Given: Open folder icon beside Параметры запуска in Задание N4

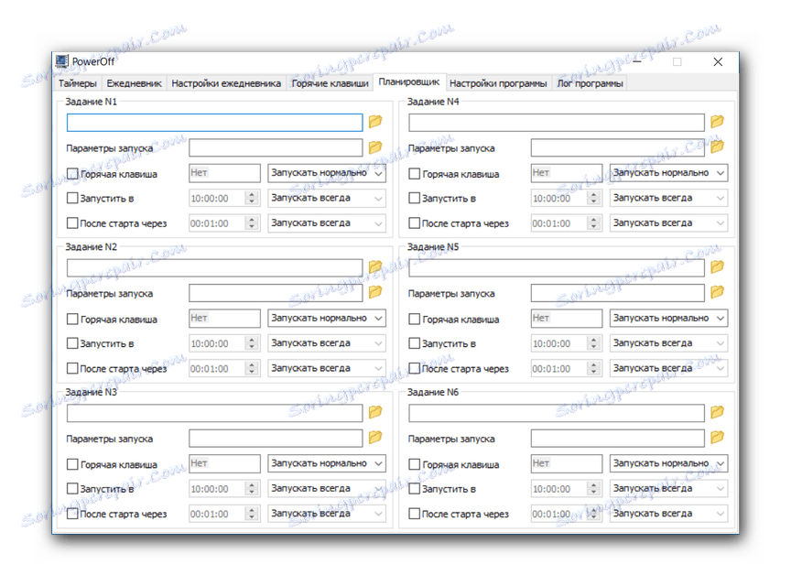Looking at the screenshot, I should coord(718,146).
